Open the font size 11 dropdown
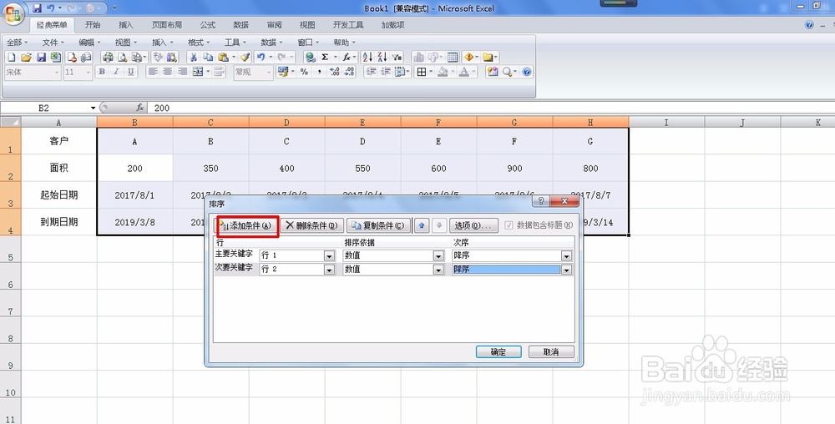The image size is (835, 424). point(89,73)
